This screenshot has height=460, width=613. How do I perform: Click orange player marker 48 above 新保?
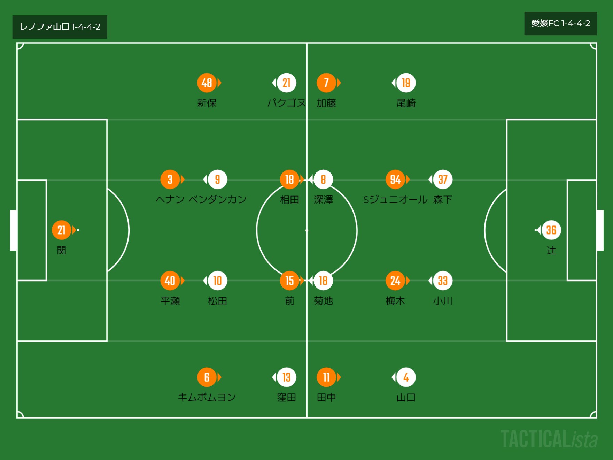(207, 83)
